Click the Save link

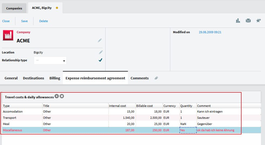coord(24,21)
